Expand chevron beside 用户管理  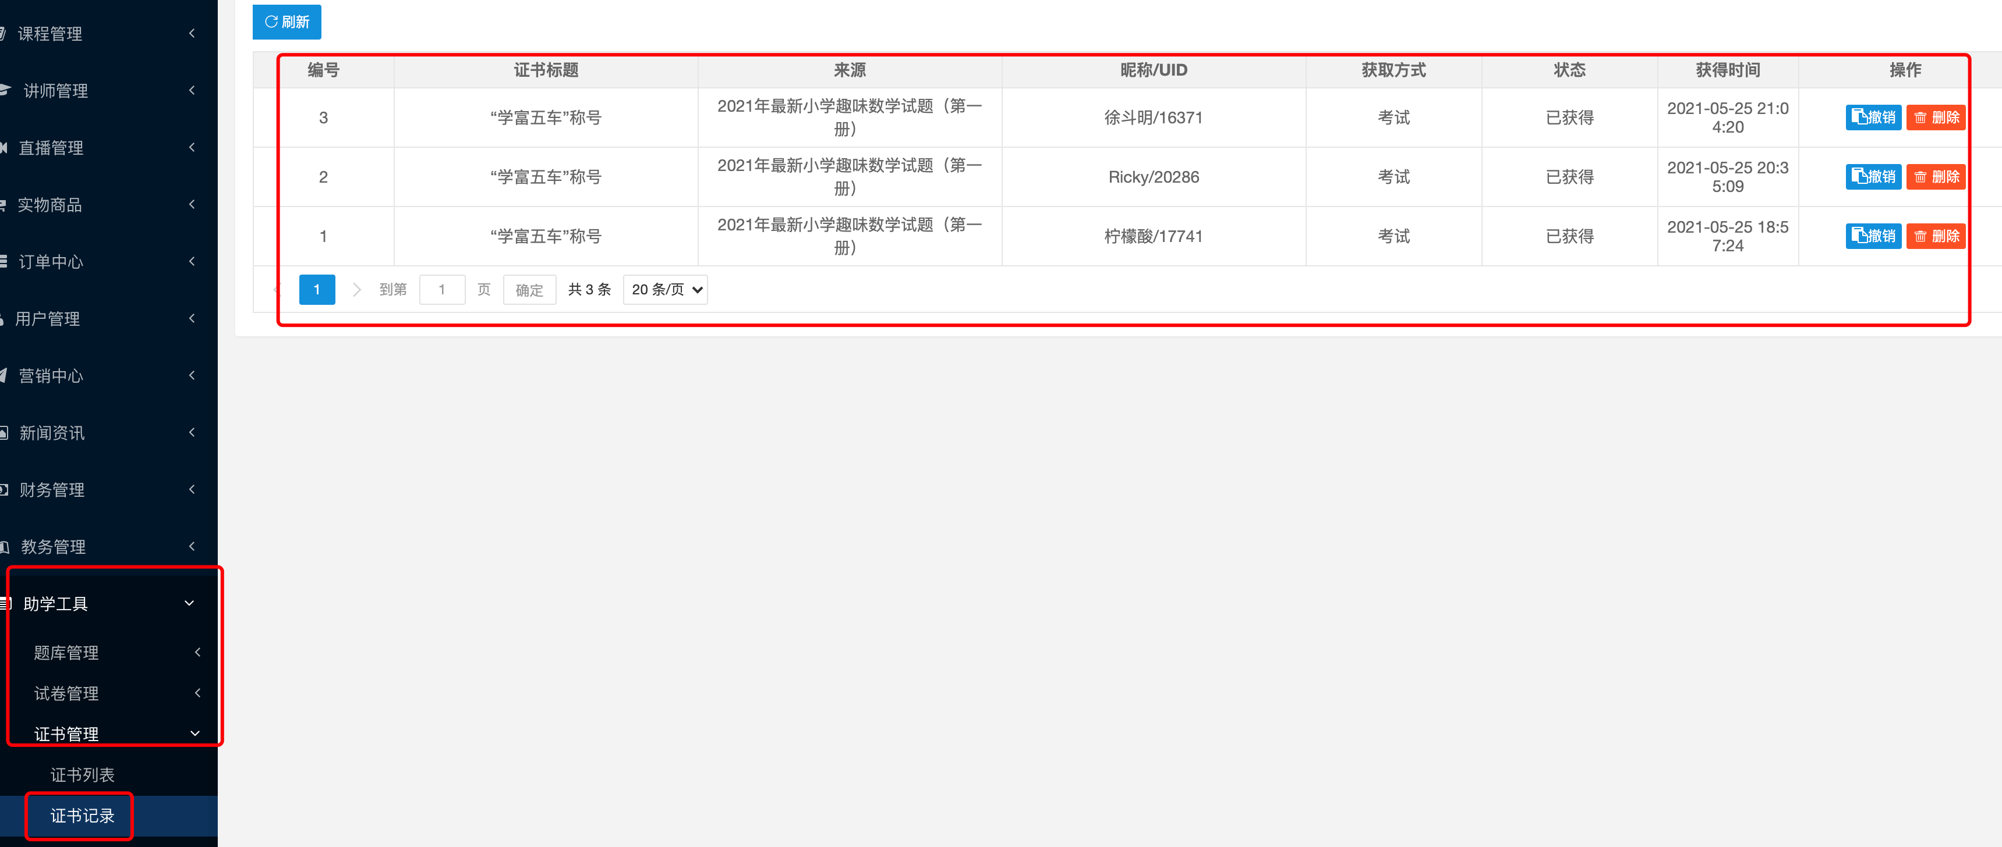tap(191, 318)
